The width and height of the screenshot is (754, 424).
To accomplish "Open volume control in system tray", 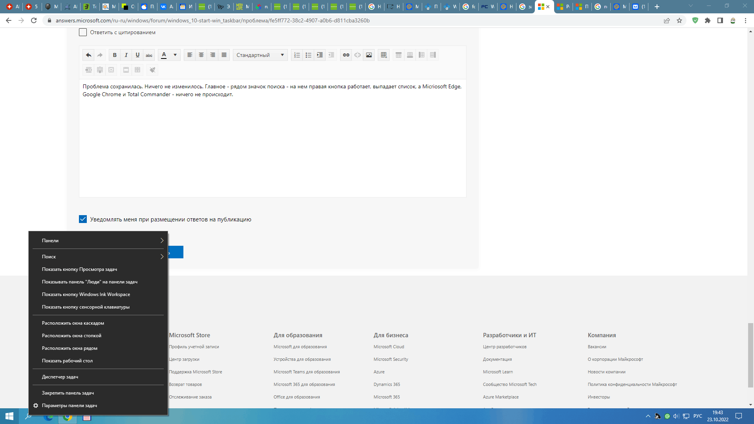I will [x=676, y=416].
